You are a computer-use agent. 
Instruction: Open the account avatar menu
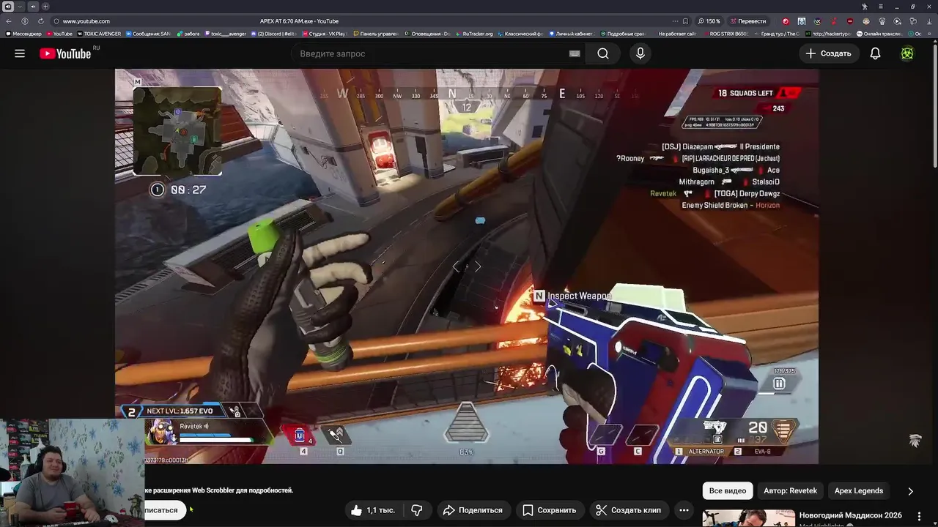[907, 53]
